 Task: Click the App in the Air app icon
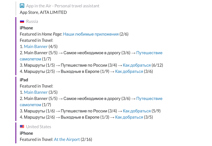click(x=22, y=6)
